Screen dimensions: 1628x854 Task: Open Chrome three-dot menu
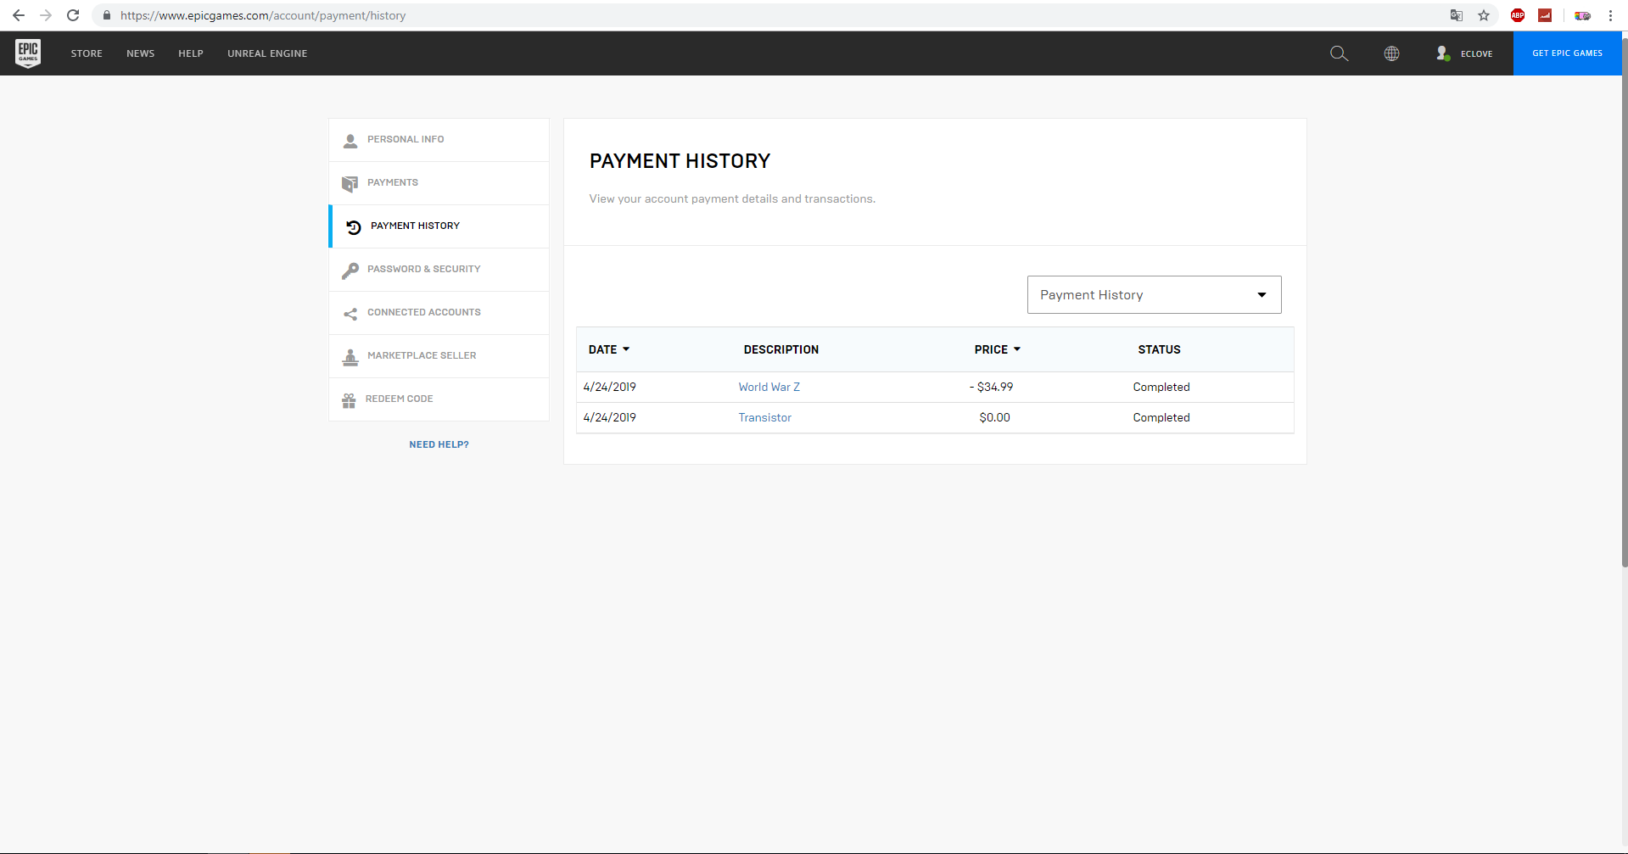tap(1610, 15)
